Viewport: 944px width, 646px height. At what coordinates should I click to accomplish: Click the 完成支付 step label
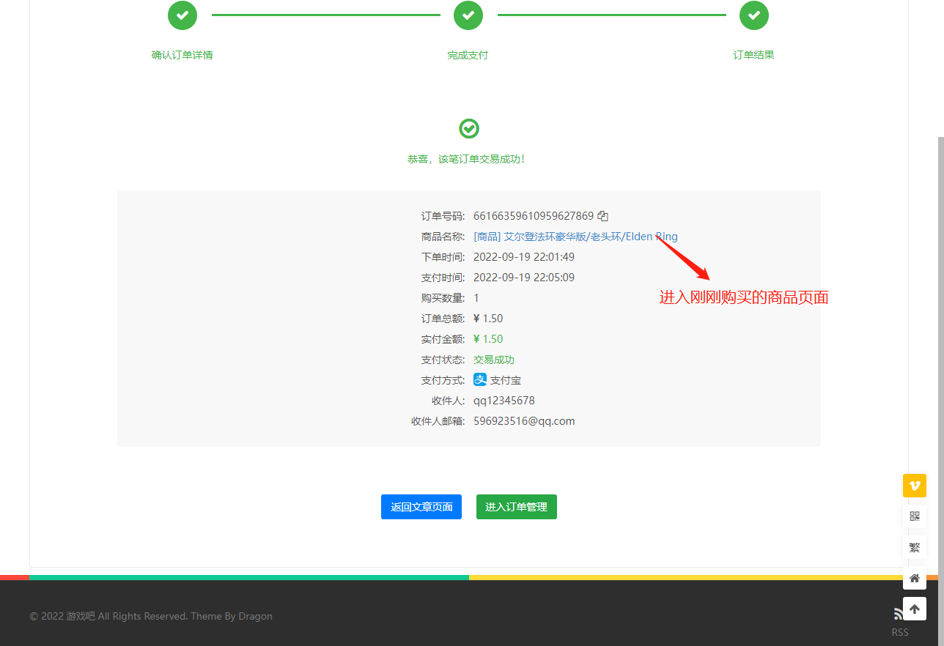click(x=468, y=55)
